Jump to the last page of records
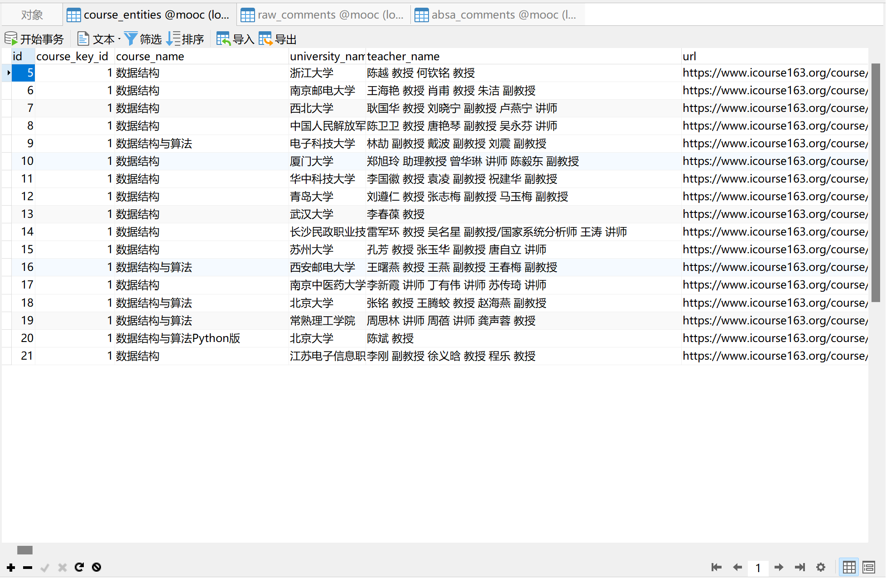Screen dimensions: 886x578 tap(800, 567)
